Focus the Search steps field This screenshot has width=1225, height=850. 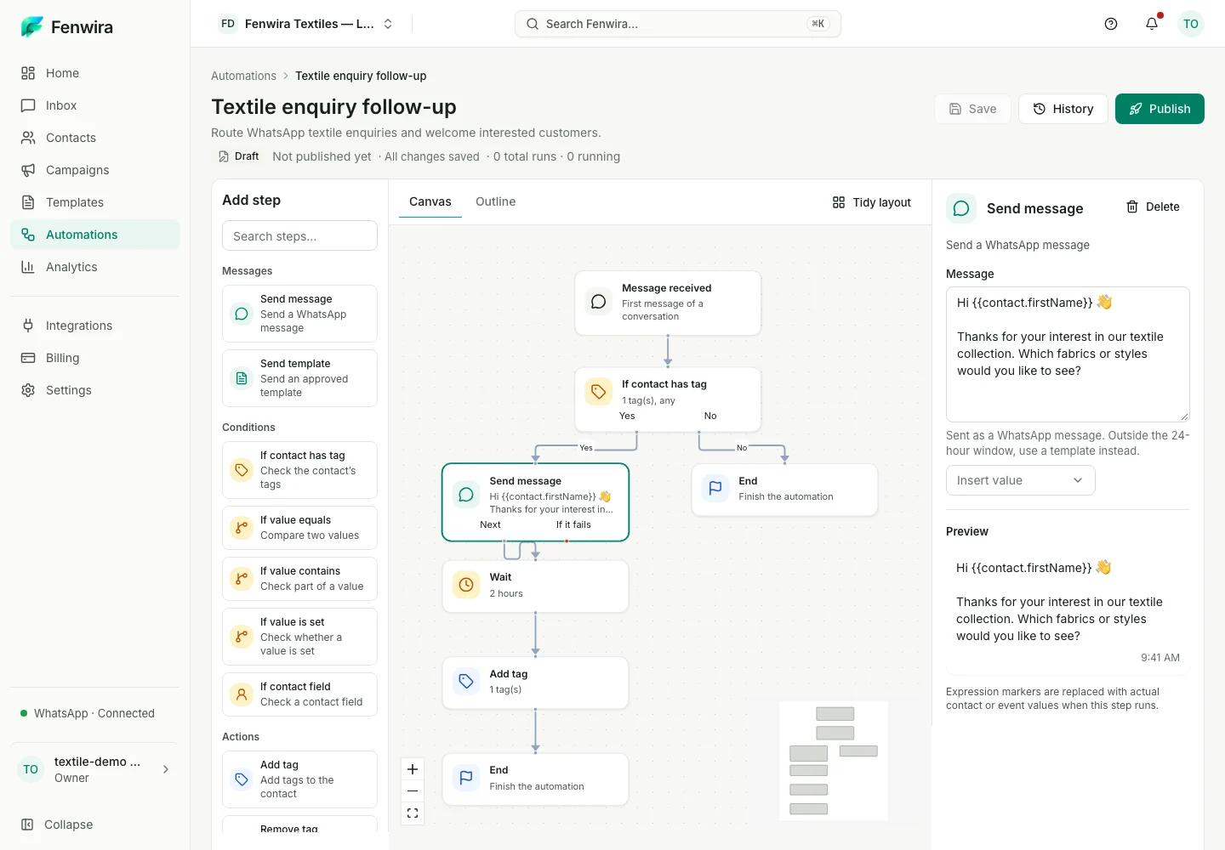coord(299,235)
